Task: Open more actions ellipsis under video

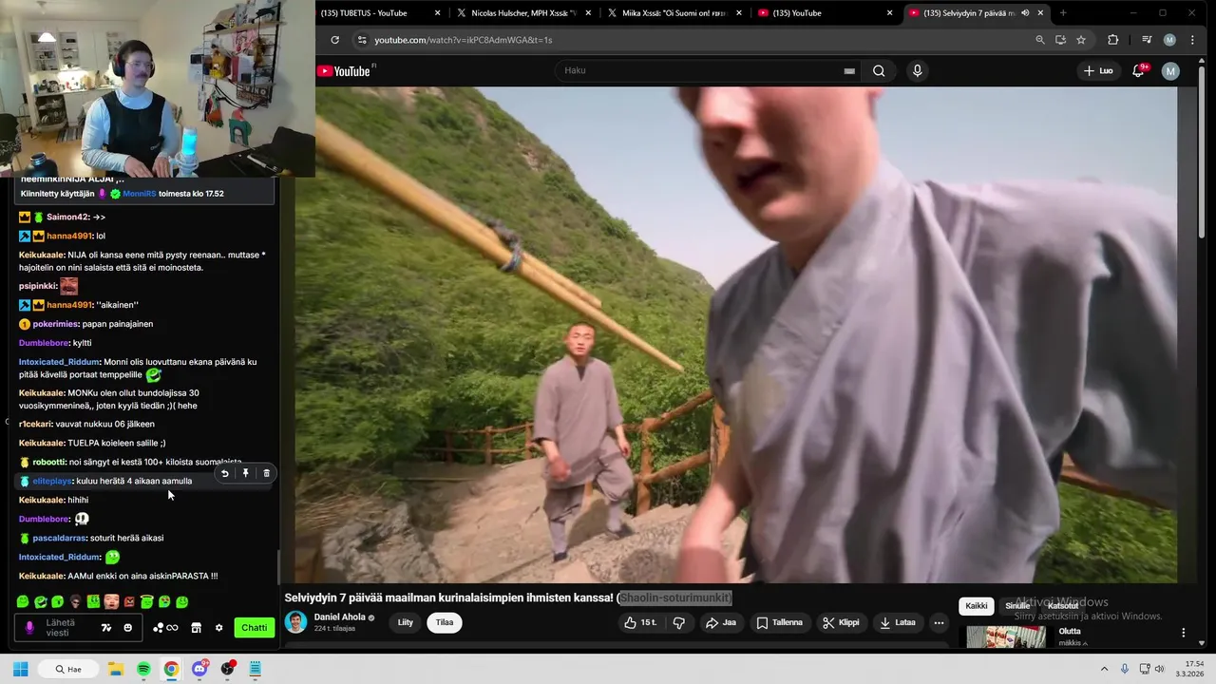Action: click(x=939, y=623)
